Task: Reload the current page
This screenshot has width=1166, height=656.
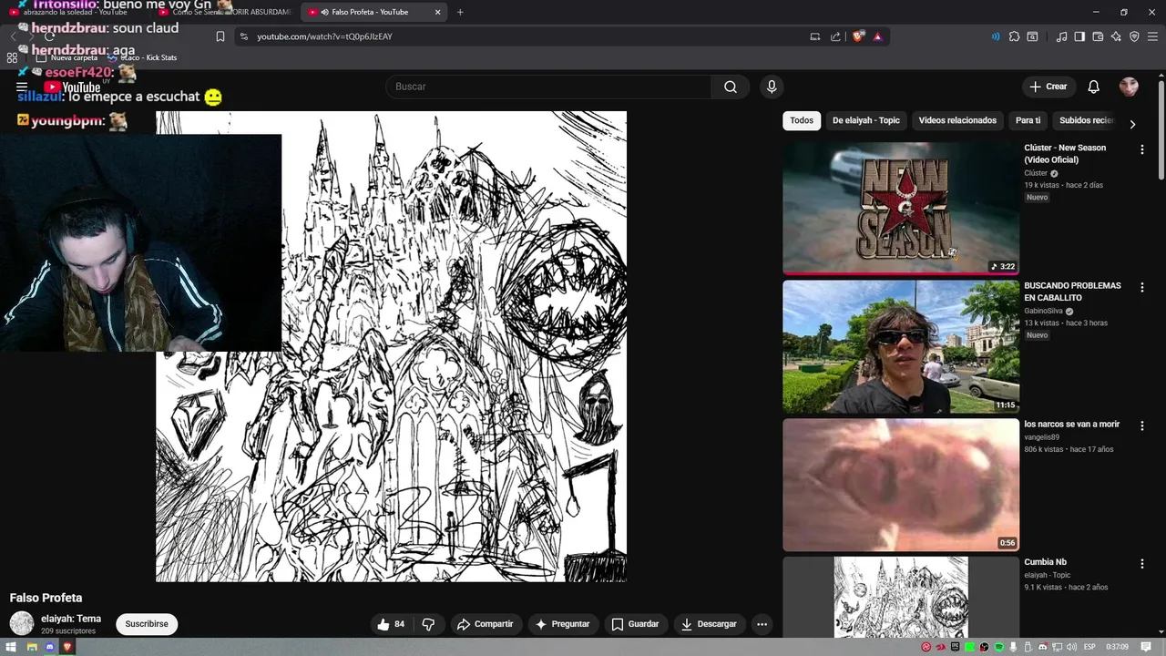Action: (x=50, y=36)
